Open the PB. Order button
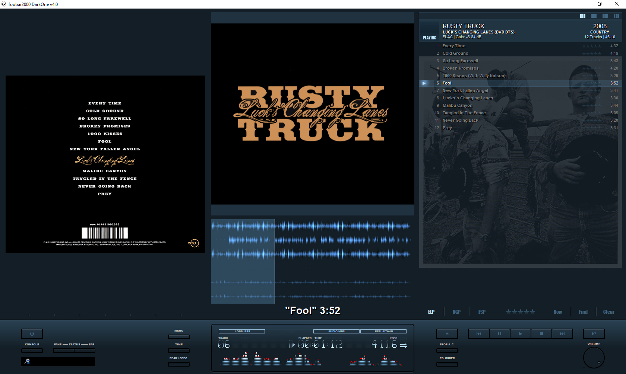This screenshot has width=626, height=374. click(447, 364)
